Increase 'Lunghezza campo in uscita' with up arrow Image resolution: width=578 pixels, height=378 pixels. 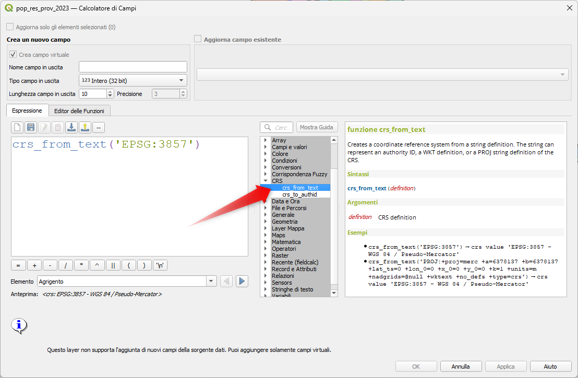110,91
